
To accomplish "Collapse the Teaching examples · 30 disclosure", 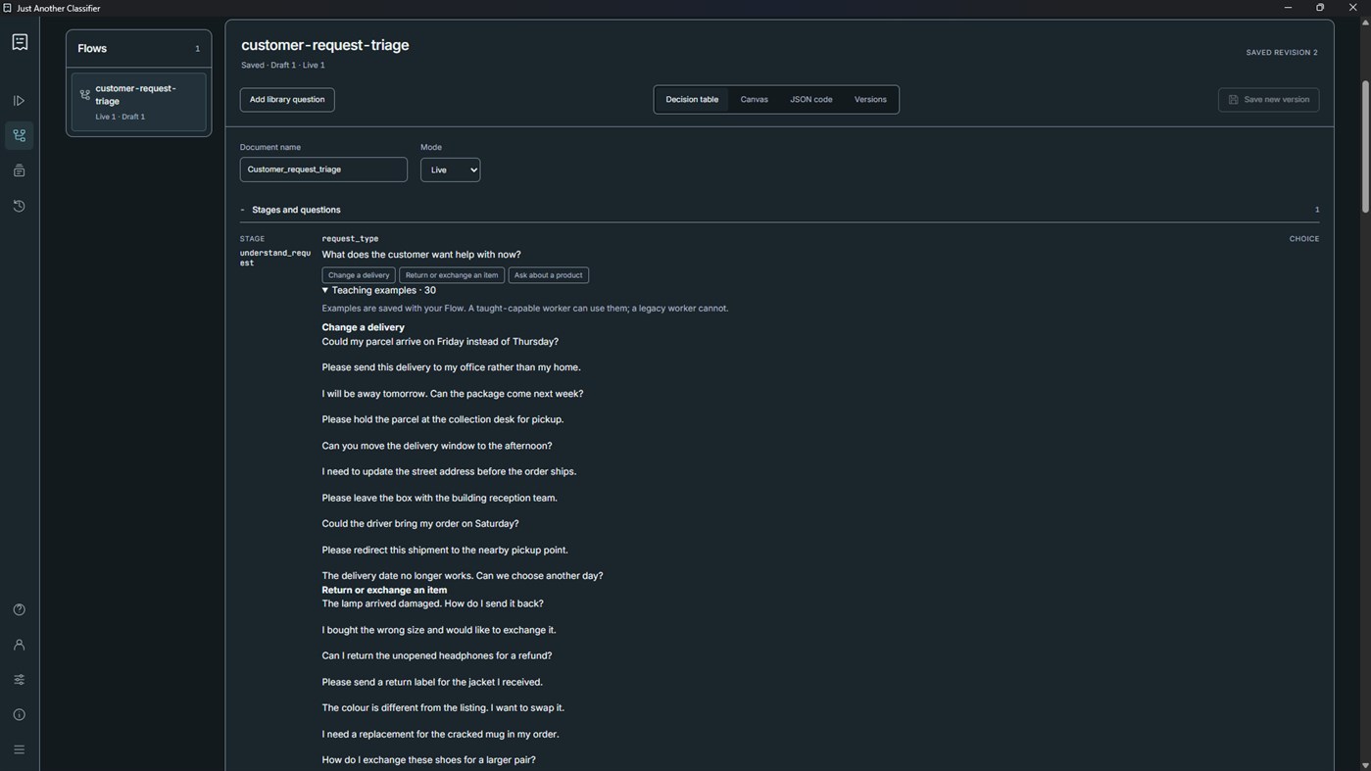I will (379, 290).
